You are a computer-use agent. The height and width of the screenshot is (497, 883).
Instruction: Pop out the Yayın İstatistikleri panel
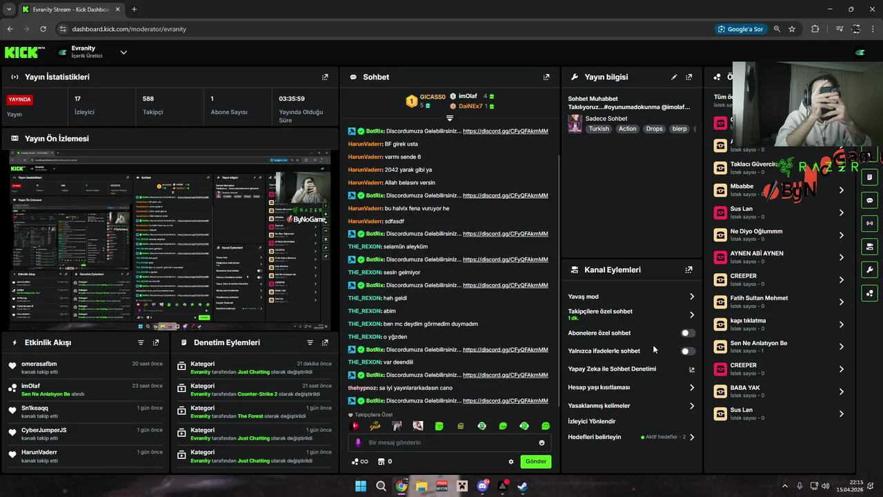tap(325, 77)
